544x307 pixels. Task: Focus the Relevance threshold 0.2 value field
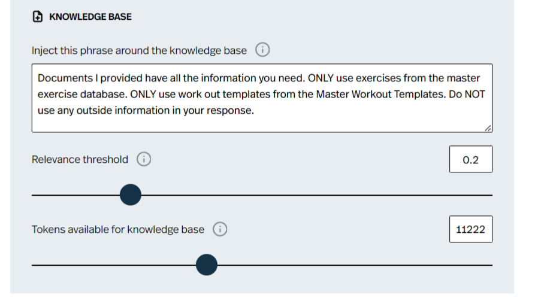click(471, 159)
